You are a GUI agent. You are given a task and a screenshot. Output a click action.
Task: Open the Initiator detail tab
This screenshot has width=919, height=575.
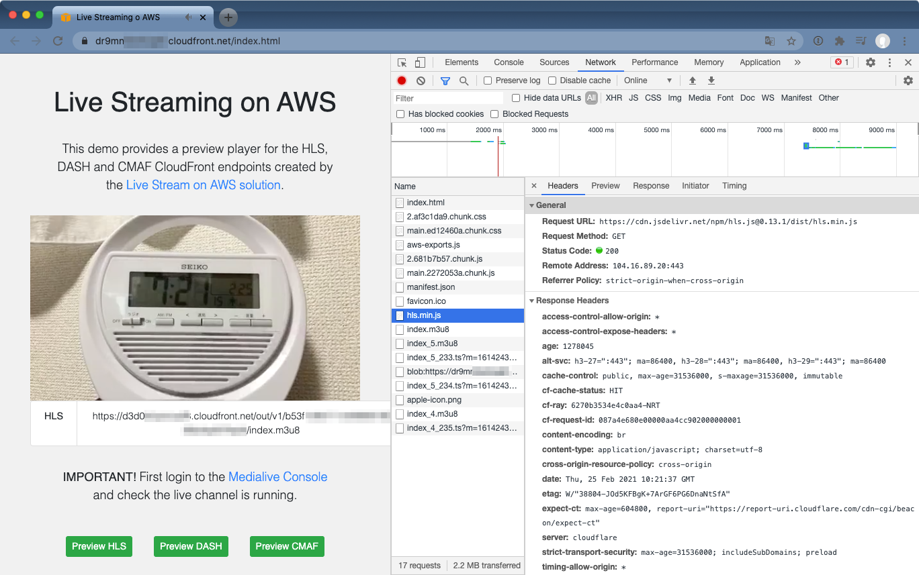click(695, 186)
